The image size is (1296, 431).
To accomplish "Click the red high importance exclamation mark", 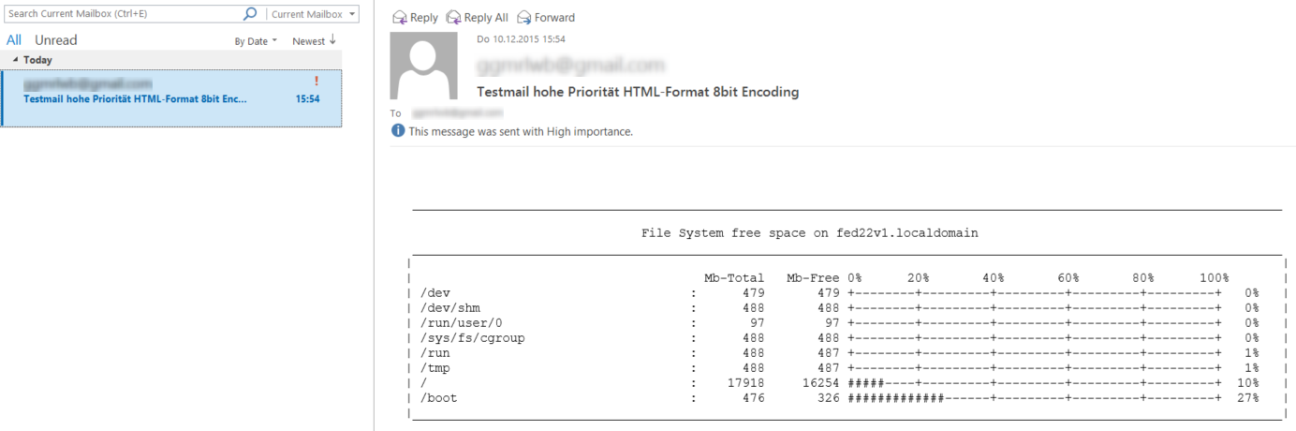I will [317, 82].
